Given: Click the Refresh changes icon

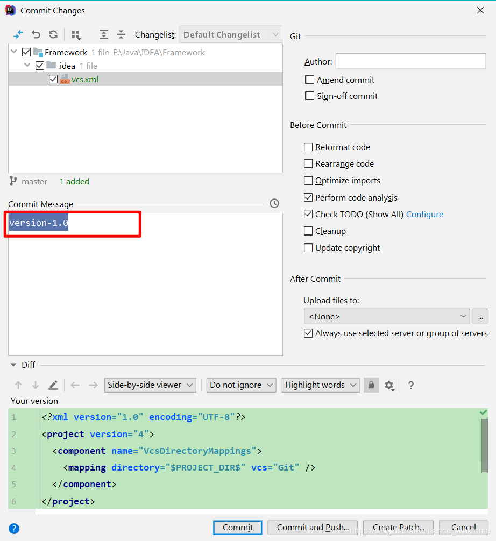Looking at the screenshot, I should point(53,34).
